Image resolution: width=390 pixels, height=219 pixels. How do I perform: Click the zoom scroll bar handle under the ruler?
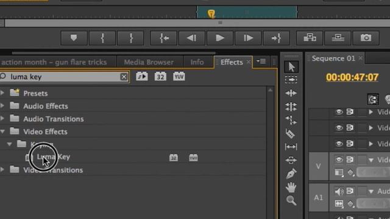click(x=220, y=23)
